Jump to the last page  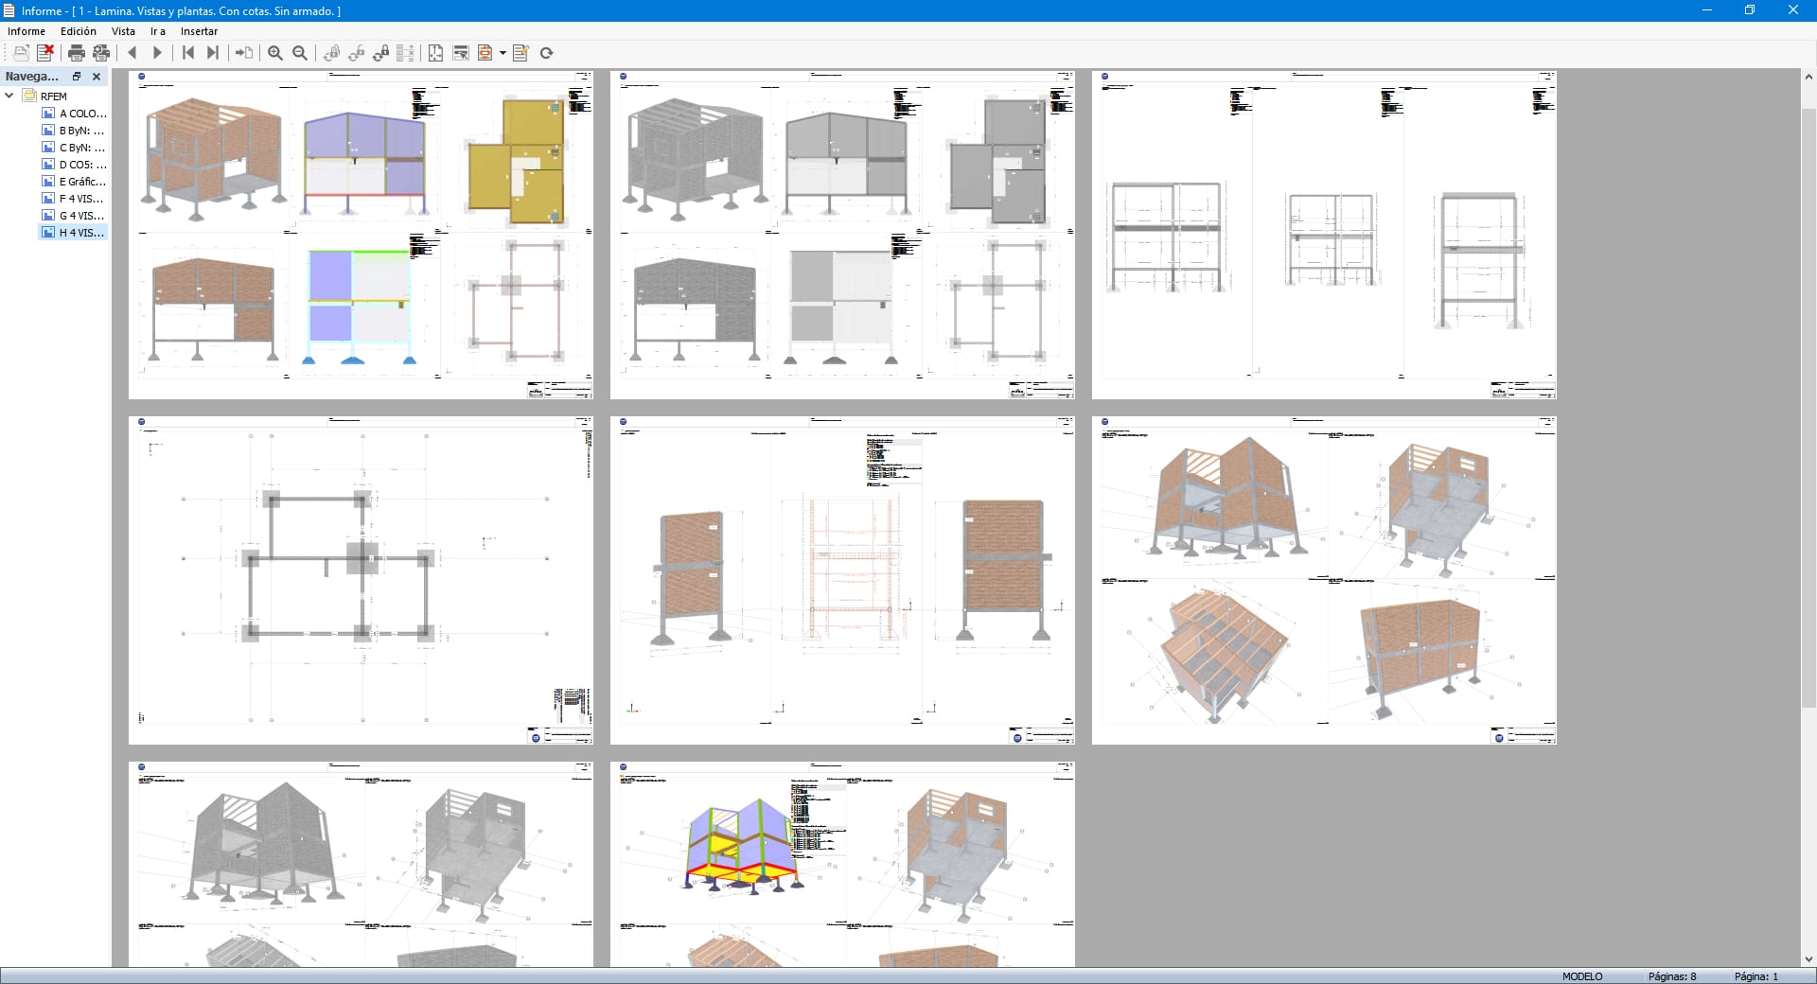pyautogui.click(x=213, y=53)
